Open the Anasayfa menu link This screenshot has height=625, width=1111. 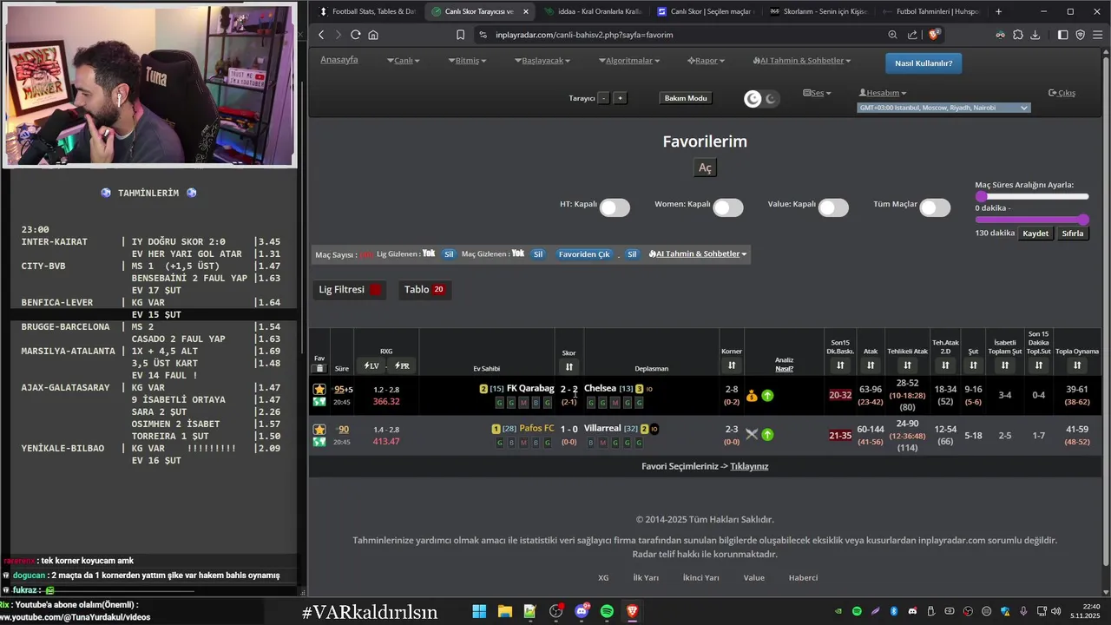(339, 60)
